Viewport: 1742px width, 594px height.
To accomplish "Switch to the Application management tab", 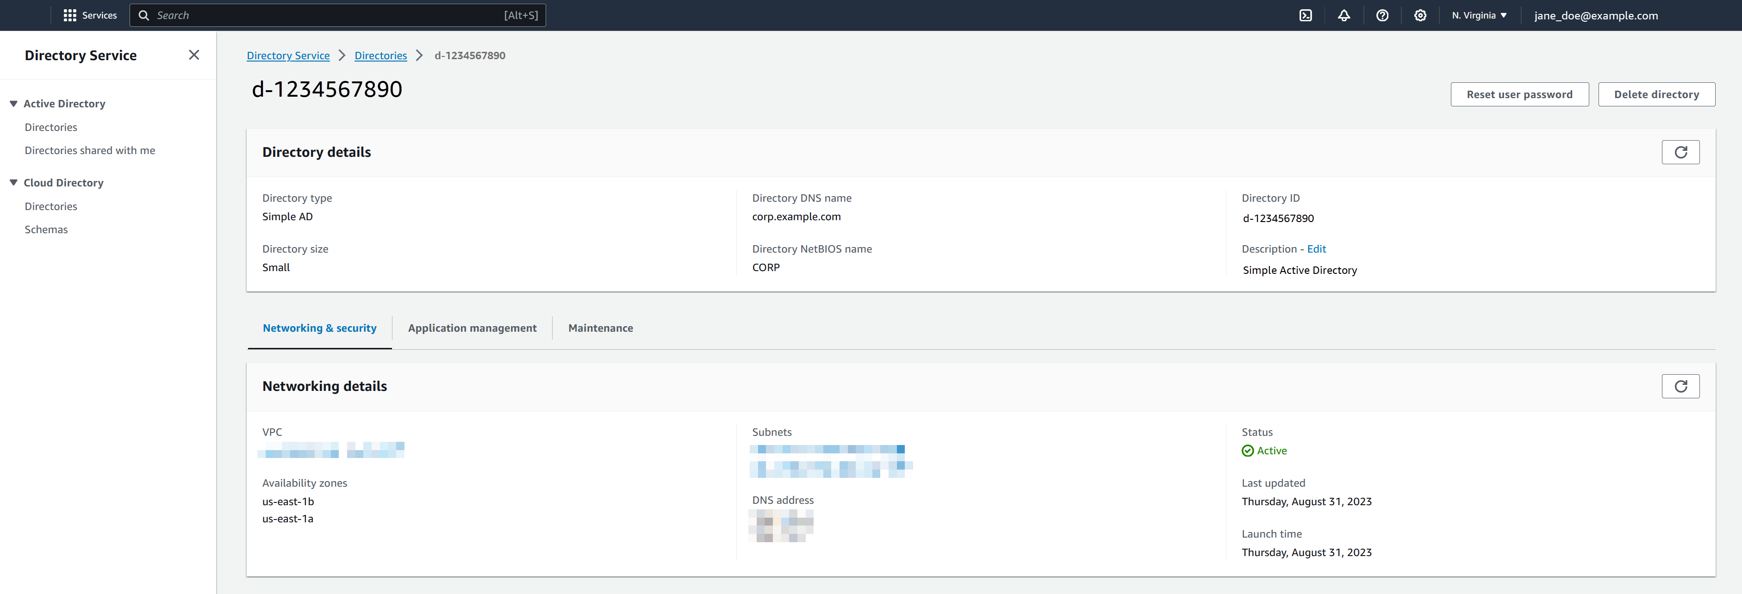I will [472, 328].
